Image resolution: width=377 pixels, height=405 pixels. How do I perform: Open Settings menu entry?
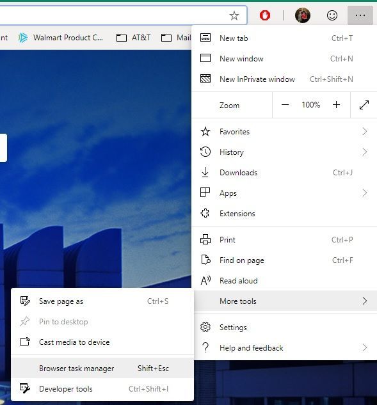[284, 327]
